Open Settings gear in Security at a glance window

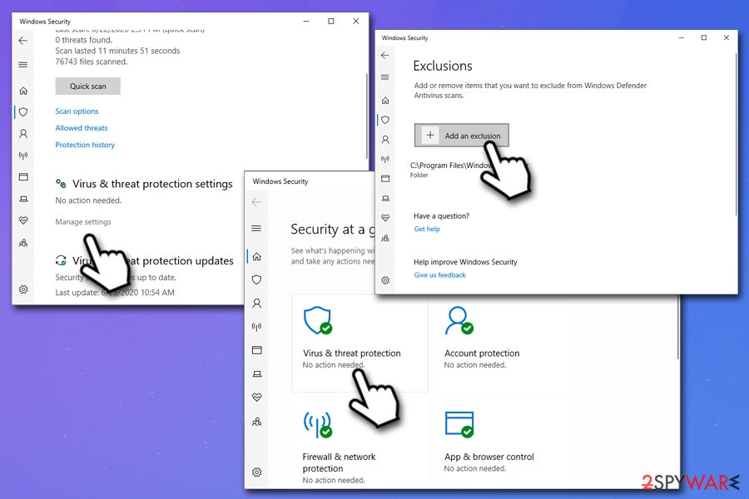click(256, 472)
